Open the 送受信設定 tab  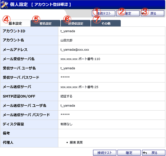click(76, 24)
